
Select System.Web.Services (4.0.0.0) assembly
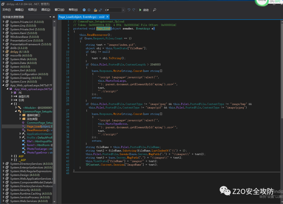coord(29,201)
